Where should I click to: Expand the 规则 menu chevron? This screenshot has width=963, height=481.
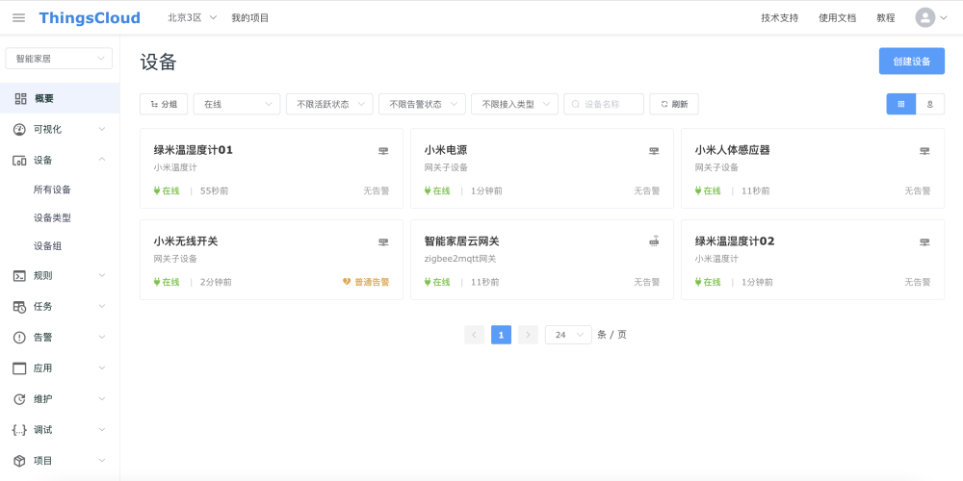[102, 276]
